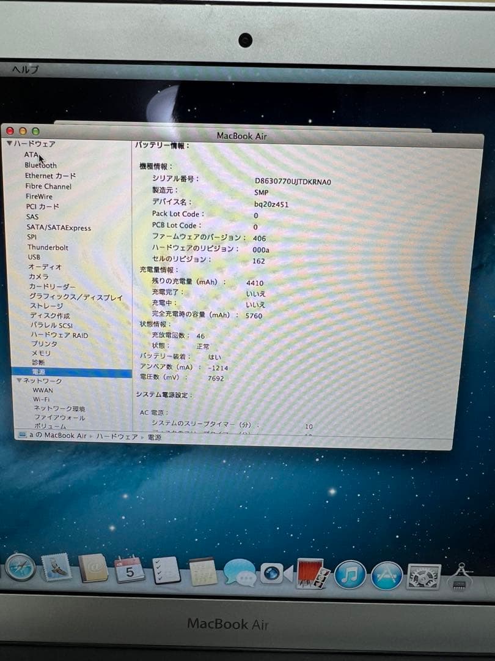Screen dimensions: 495x661
Task: Launch iTunes from the Dock
Action: (x=350, y=575)
